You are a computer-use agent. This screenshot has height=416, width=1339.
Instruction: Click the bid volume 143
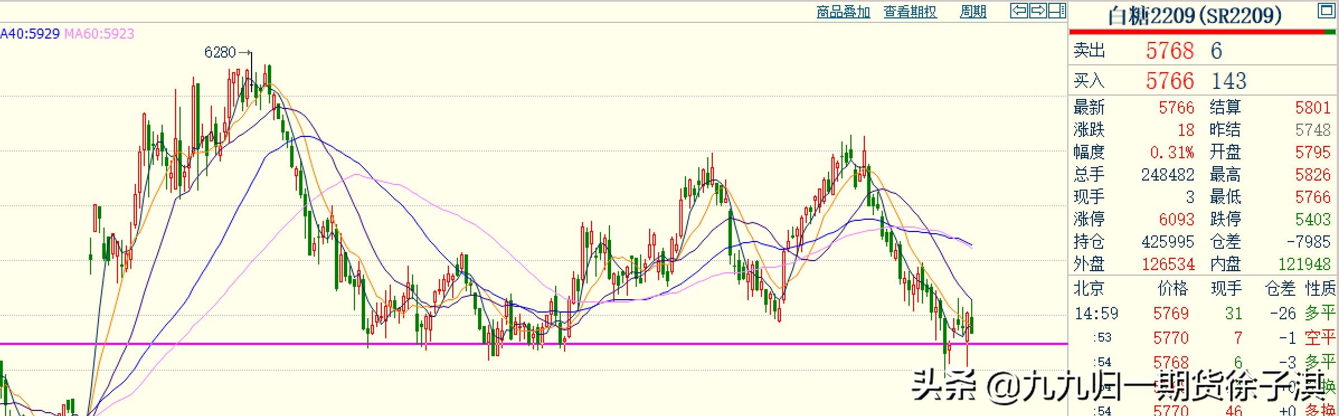tap(1229, 81)
